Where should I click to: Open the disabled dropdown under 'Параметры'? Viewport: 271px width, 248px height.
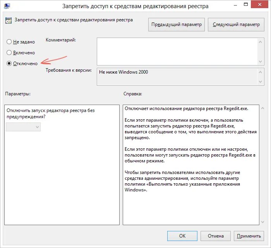coord(23,127)
